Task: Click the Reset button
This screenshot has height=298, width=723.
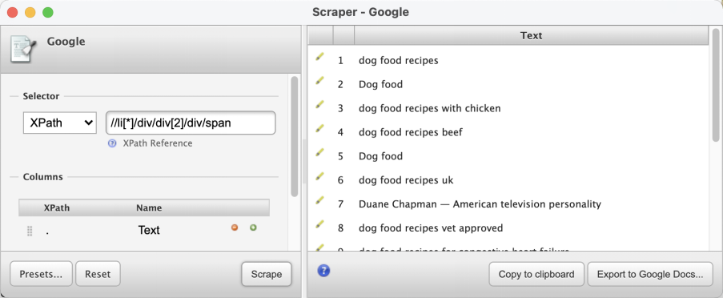Action: (98, 274)
